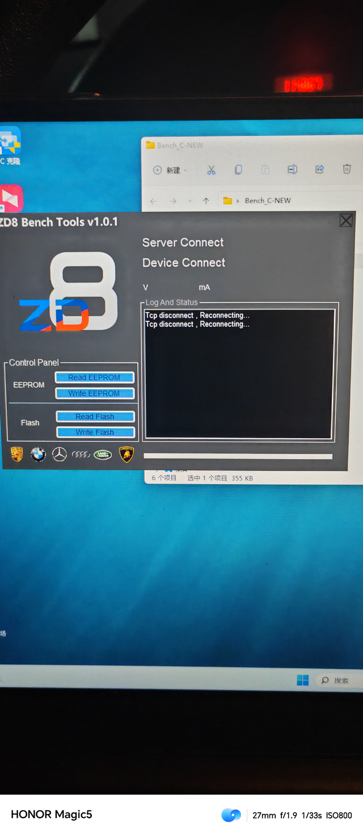Close the ZD8 Bench Tools window

(346, 220)
